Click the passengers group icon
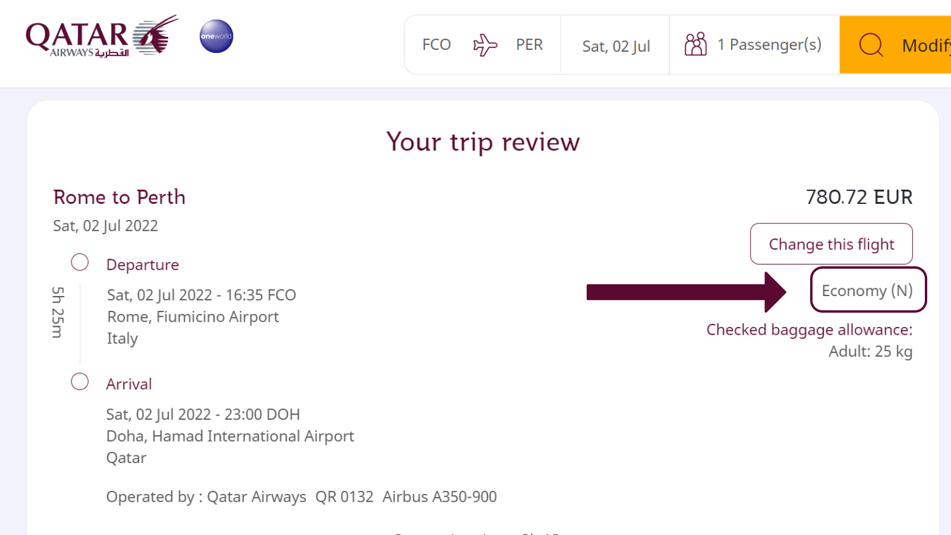The height and width of the screenshot is (535, 951). coord(695,44)
